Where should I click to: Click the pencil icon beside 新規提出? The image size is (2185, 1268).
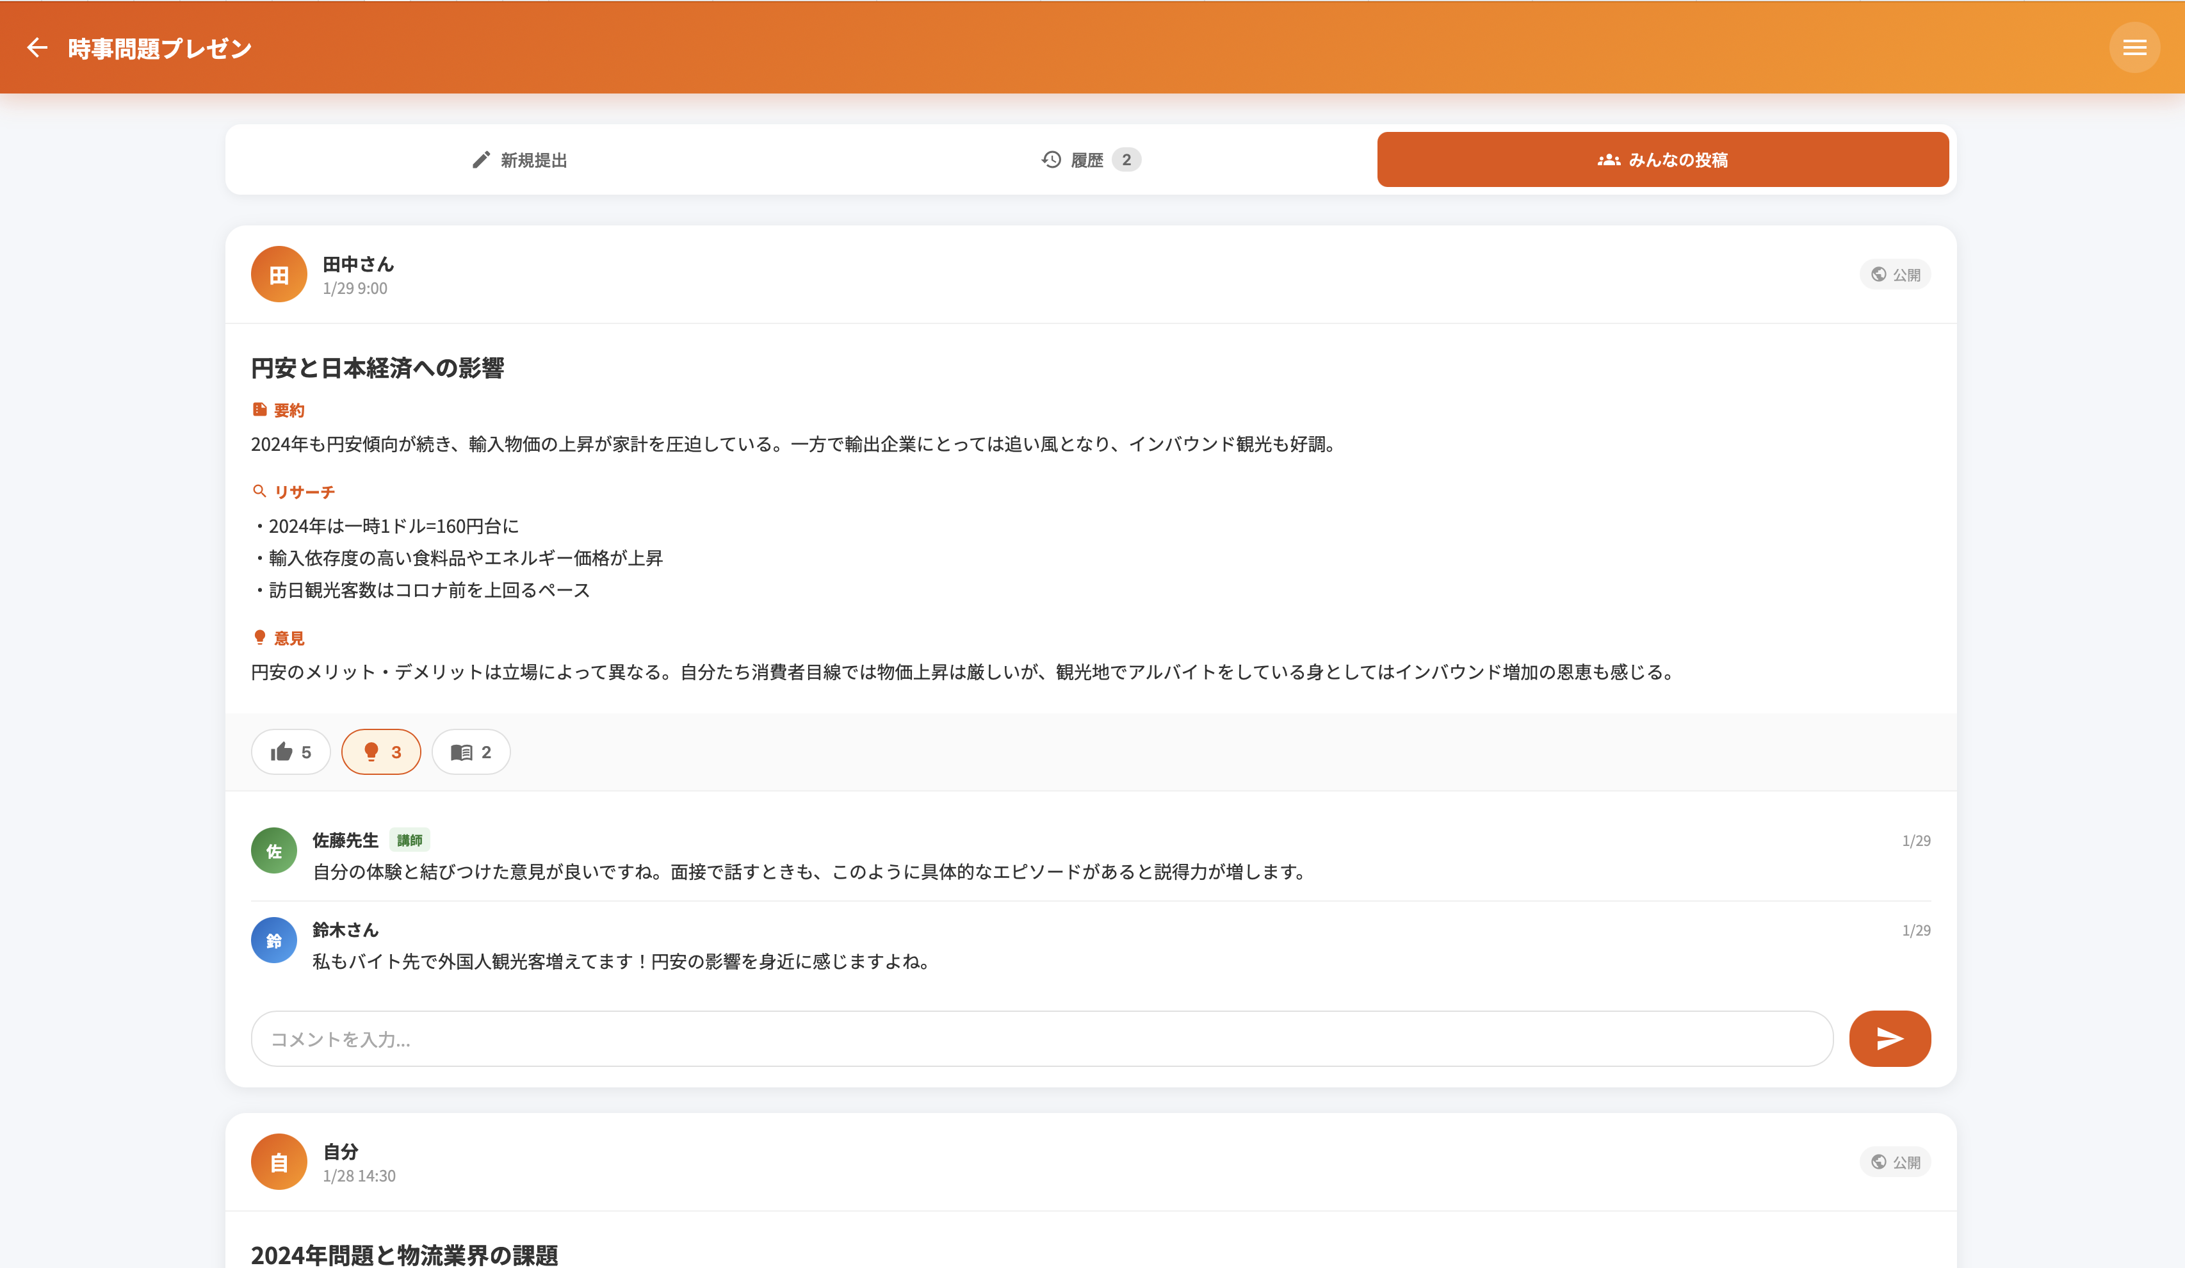tap(481, 159)
